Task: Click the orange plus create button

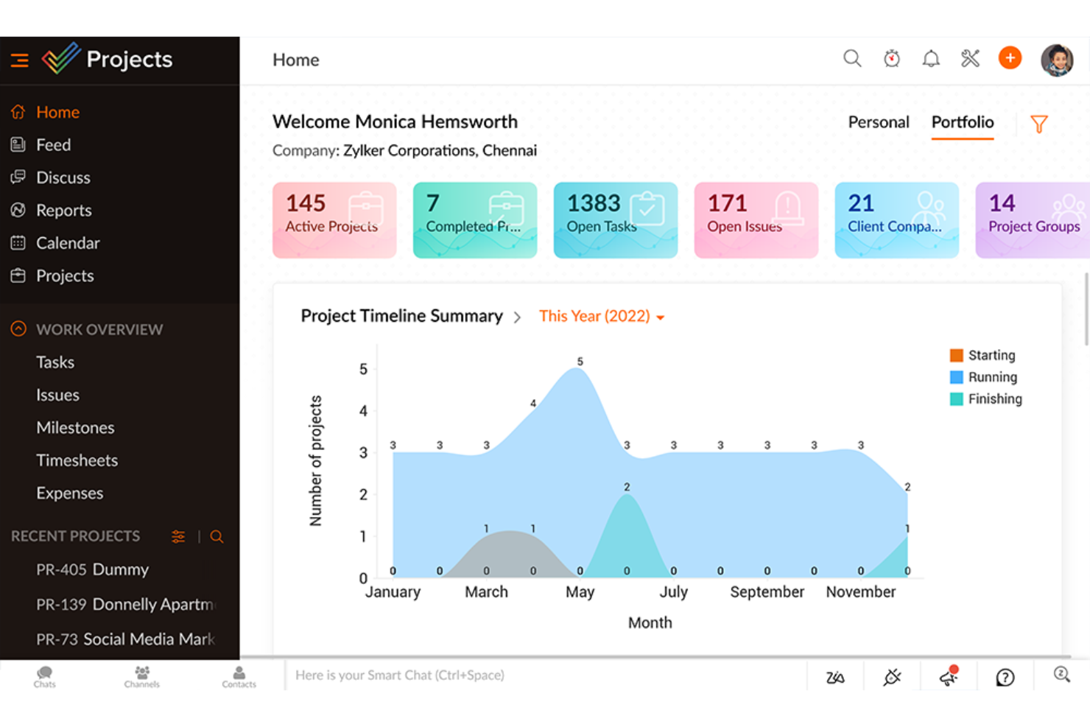Action: [x=1010, y=57]
